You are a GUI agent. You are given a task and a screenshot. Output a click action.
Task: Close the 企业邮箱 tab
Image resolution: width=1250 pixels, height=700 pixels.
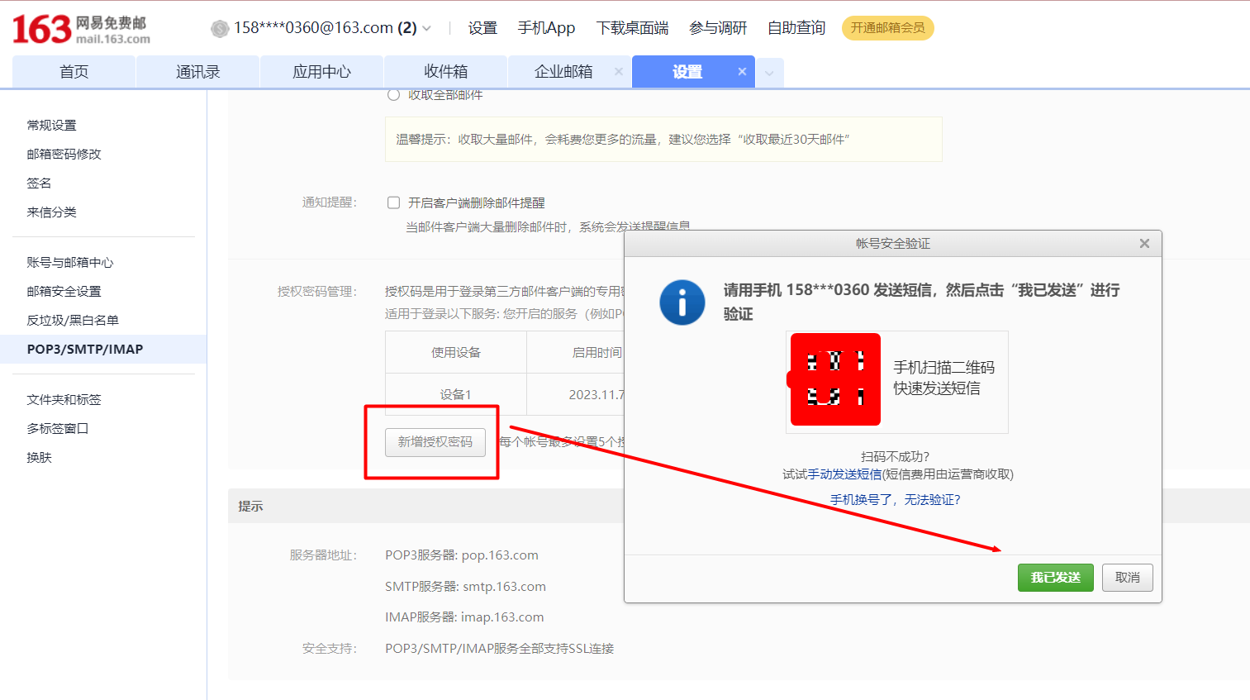point(618,72)
